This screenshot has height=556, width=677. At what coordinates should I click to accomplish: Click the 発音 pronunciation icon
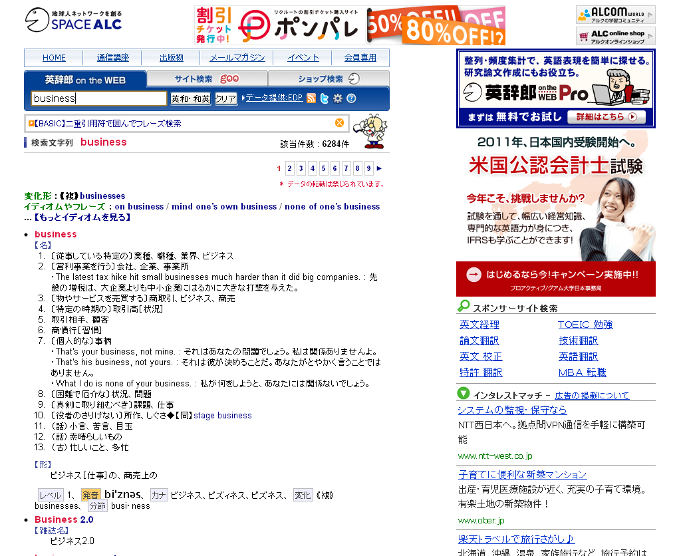(x=90, y=495)
